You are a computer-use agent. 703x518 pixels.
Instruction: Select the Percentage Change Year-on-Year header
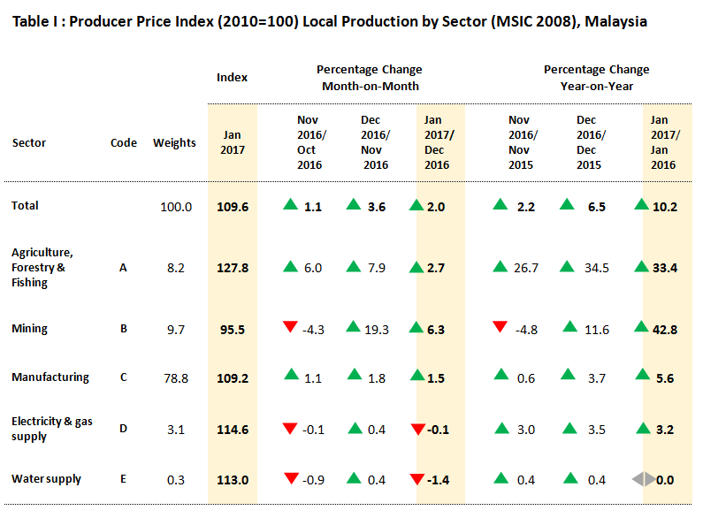(596, 78)
